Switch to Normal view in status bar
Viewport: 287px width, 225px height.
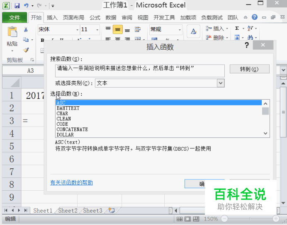point(179,219)
